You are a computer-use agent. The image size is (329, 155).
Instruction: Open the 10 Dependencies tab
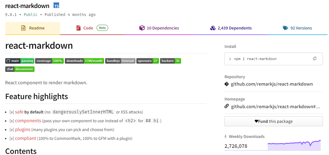(x=159, y=28)
